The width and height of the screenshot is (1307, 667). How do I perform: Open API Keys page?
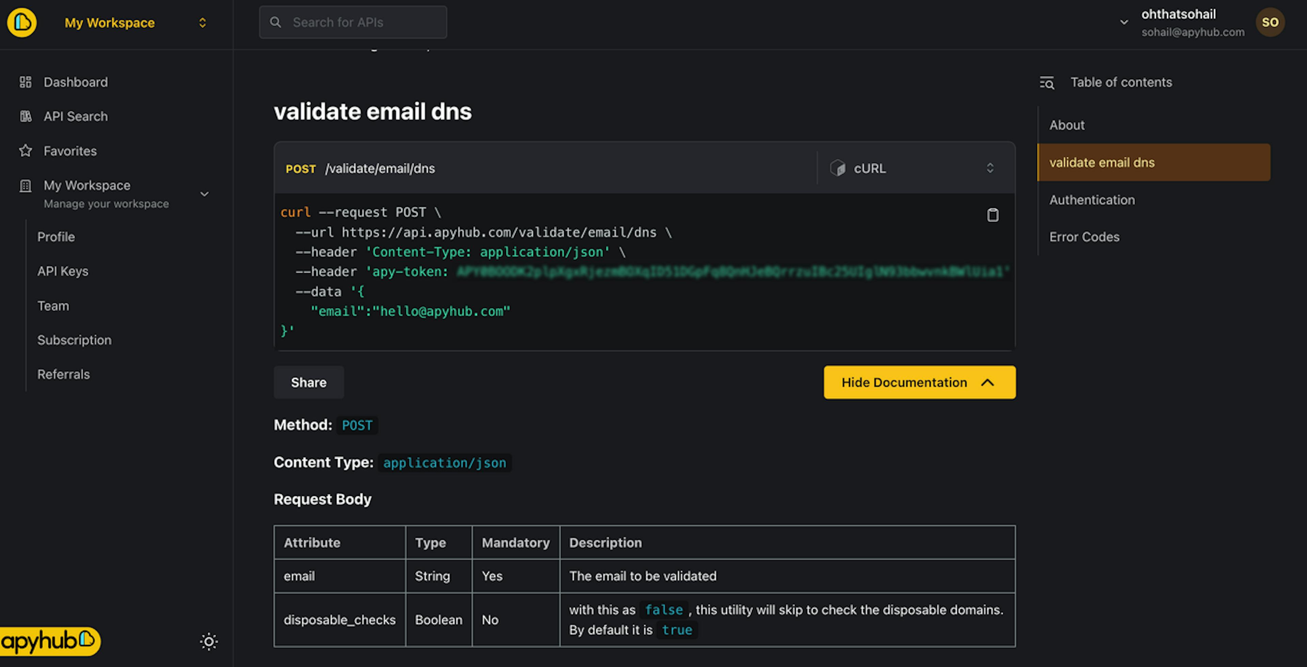pos(62,271)
